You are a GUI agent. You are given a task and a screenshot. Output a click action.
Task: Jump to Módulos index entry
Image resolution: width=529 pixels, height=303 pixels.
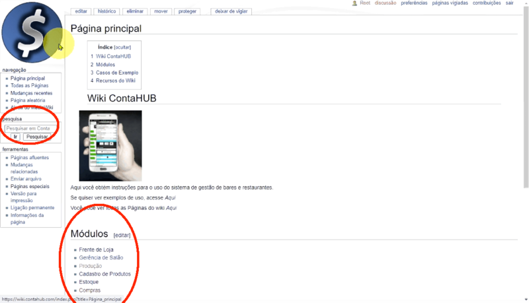pyautogui.click(x=105, y=64)
